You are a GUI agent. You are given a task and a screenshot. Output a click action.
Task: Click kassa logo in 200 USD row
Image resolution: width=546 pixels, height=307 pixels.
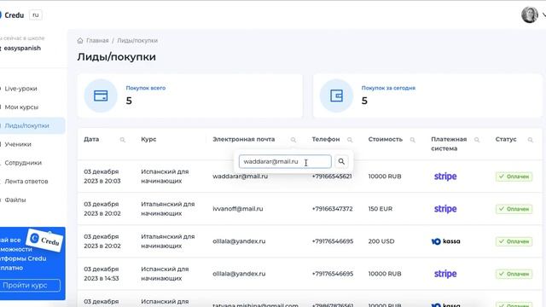tap(445, 241)
